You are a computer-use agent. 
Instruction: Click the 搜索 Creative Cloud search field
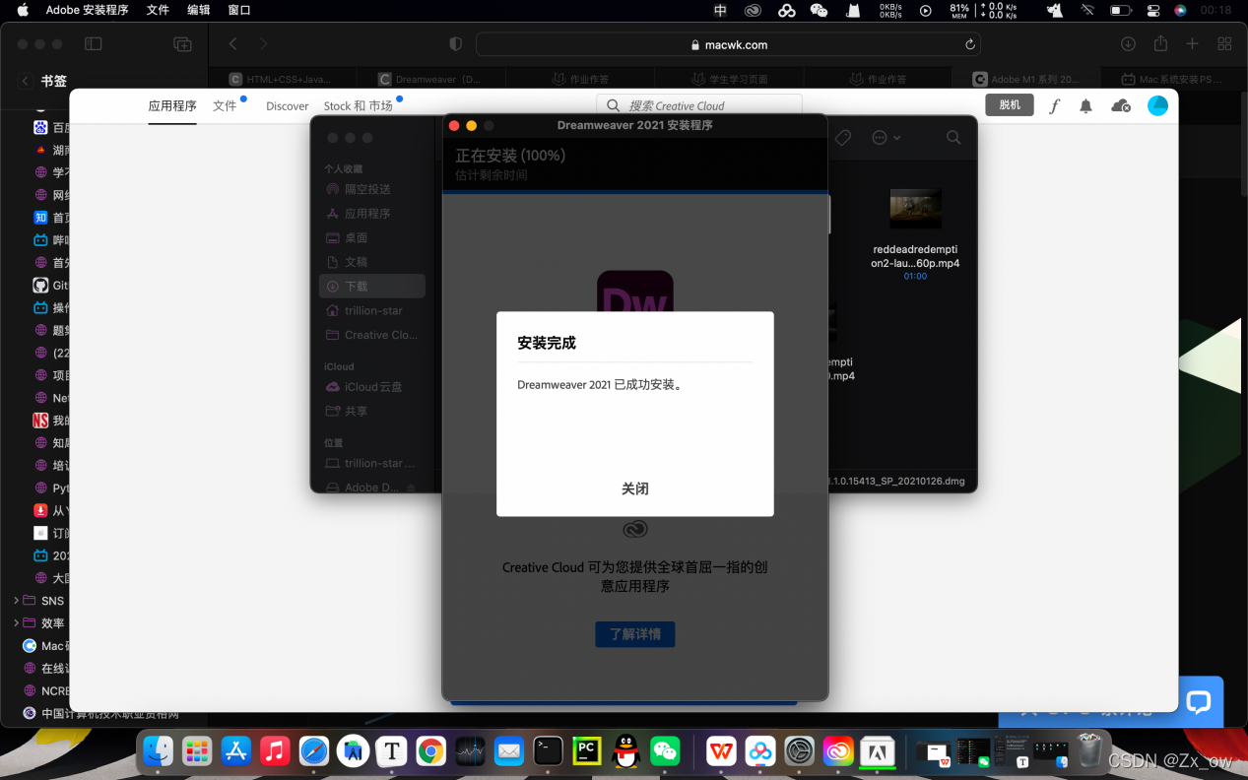pyautogui.click(x=699, y=105)
